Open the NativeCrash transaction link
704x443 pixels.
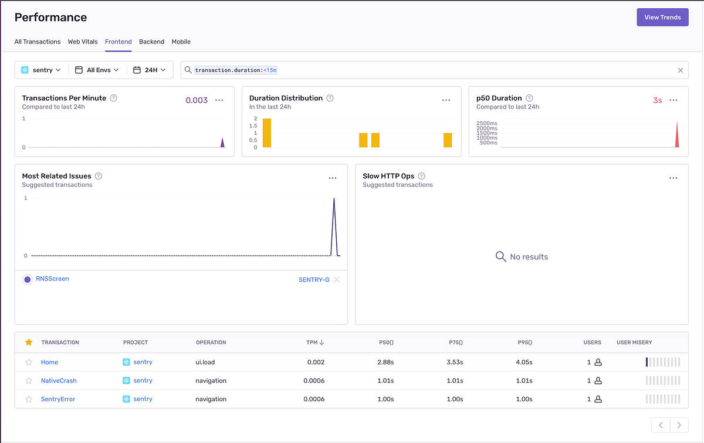59,381
